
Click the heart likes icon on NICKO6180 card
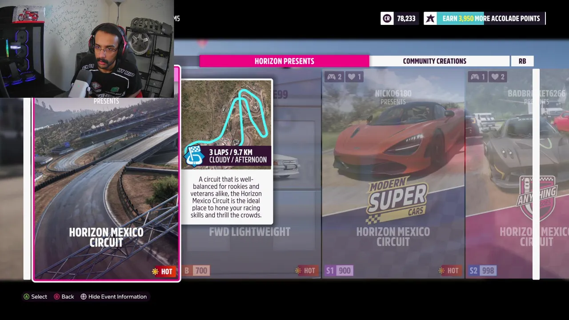click(x=352, y=77)
